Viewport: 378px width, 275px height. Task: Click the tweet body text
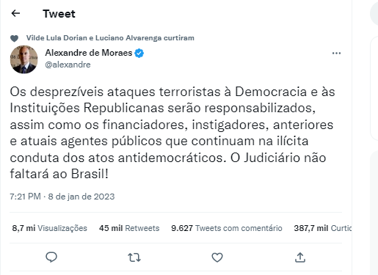172,133
